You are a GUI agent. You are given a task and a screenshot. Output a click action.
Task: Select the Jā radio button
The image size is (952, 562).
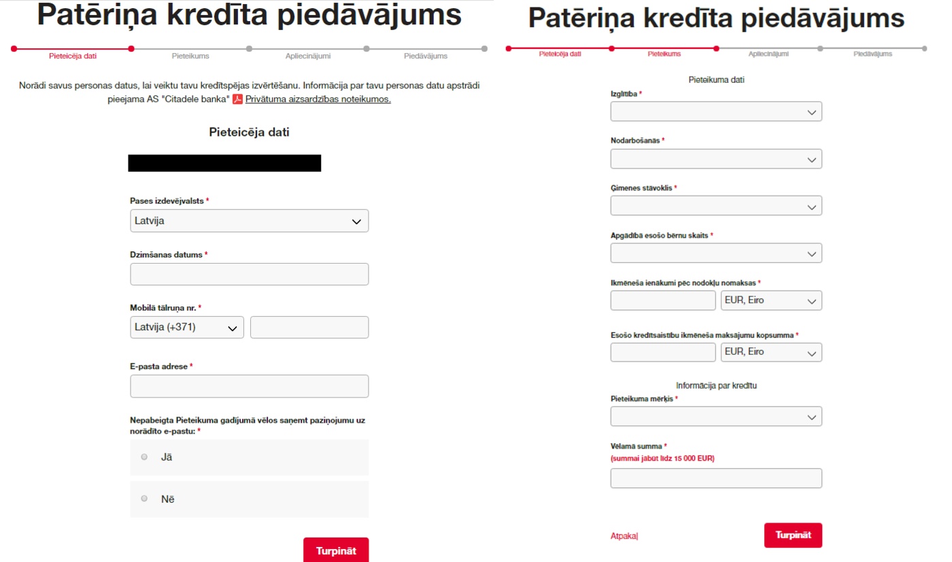[144, 457]
